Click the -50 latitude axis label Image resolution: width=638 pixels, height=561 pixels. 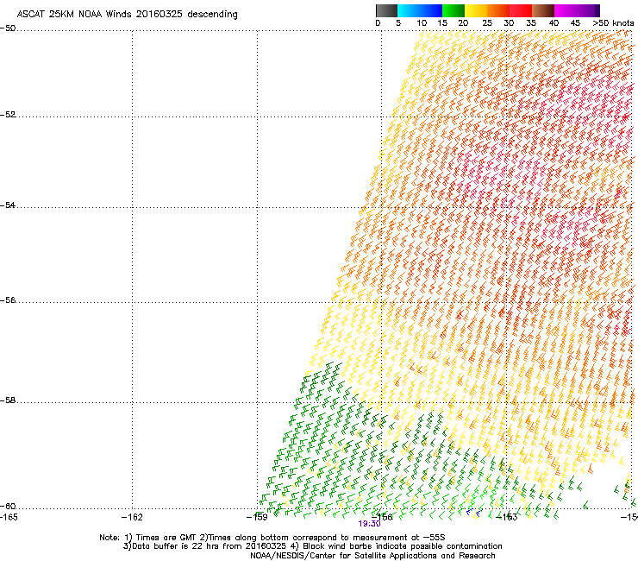point(8,28)
